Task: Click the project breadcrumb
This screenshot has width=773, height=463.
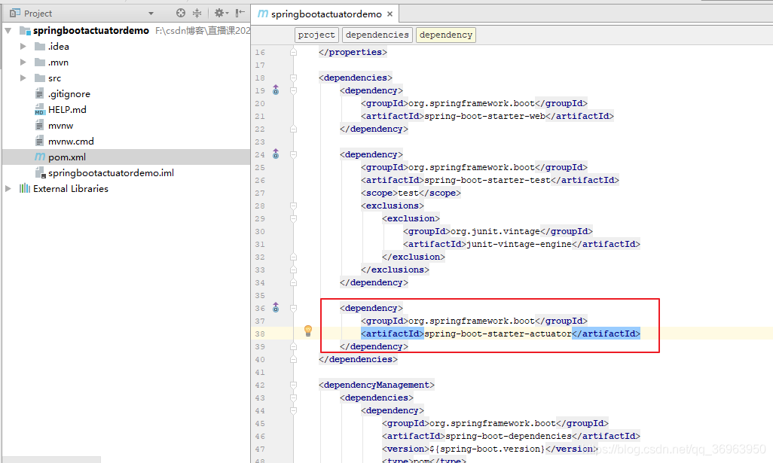Action: pyautogui.click(x=316, y=35)
